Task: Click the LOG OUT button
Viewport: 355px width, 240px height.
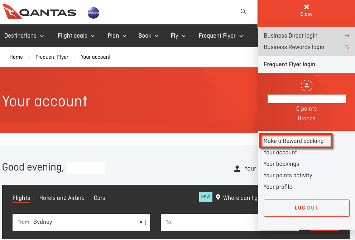Action: pos(307,208)
